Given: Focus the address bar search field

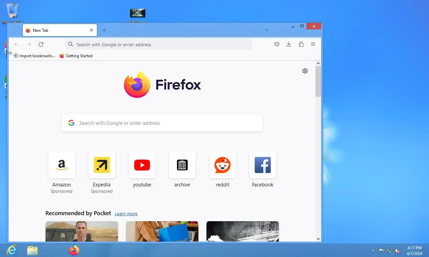Looking at the screenshot, I should coord(159,45).
